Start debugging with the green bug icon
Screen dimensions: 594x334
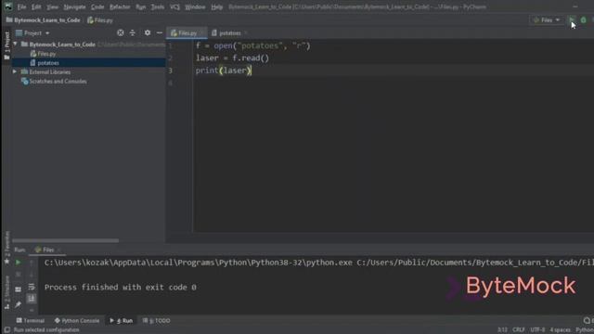click(584, 19)
